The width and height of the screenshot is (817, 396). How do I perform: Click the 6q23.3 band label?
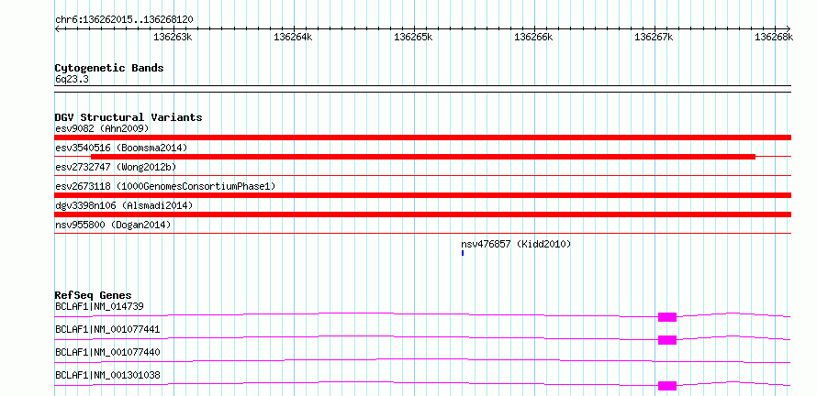pyautogui.click(x=72, y=80)
